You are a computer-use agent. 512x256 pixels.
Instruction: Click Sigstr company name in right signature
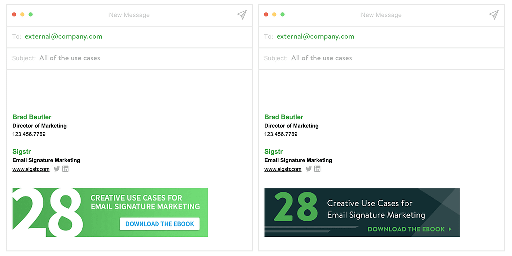tap(273, 152)
